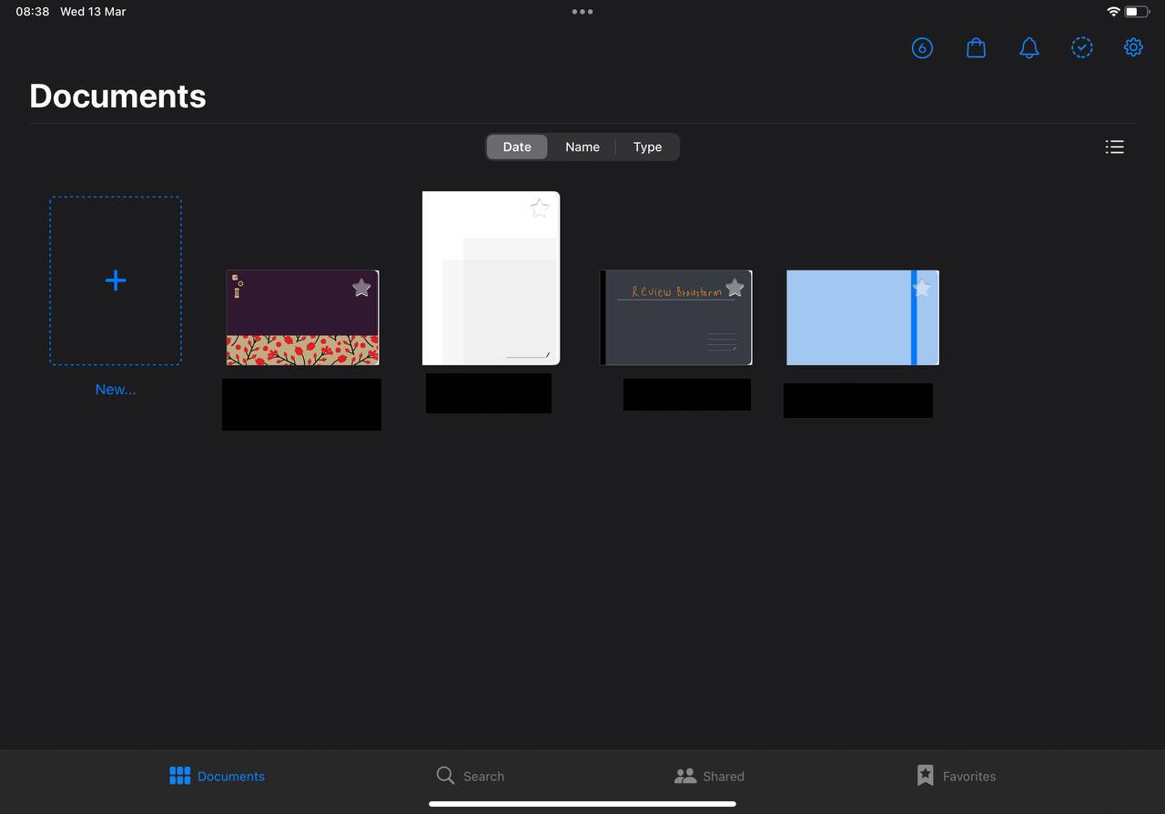
Task: Switch to the Shared tab
Action: [709, 776]
